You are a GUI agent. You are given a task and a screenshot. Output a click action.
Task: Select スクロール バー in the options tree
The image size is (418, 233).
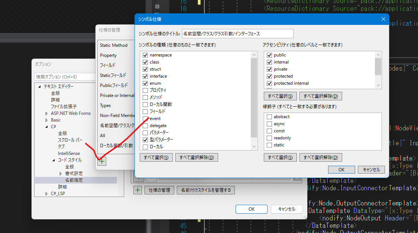(x=71, y=140)
